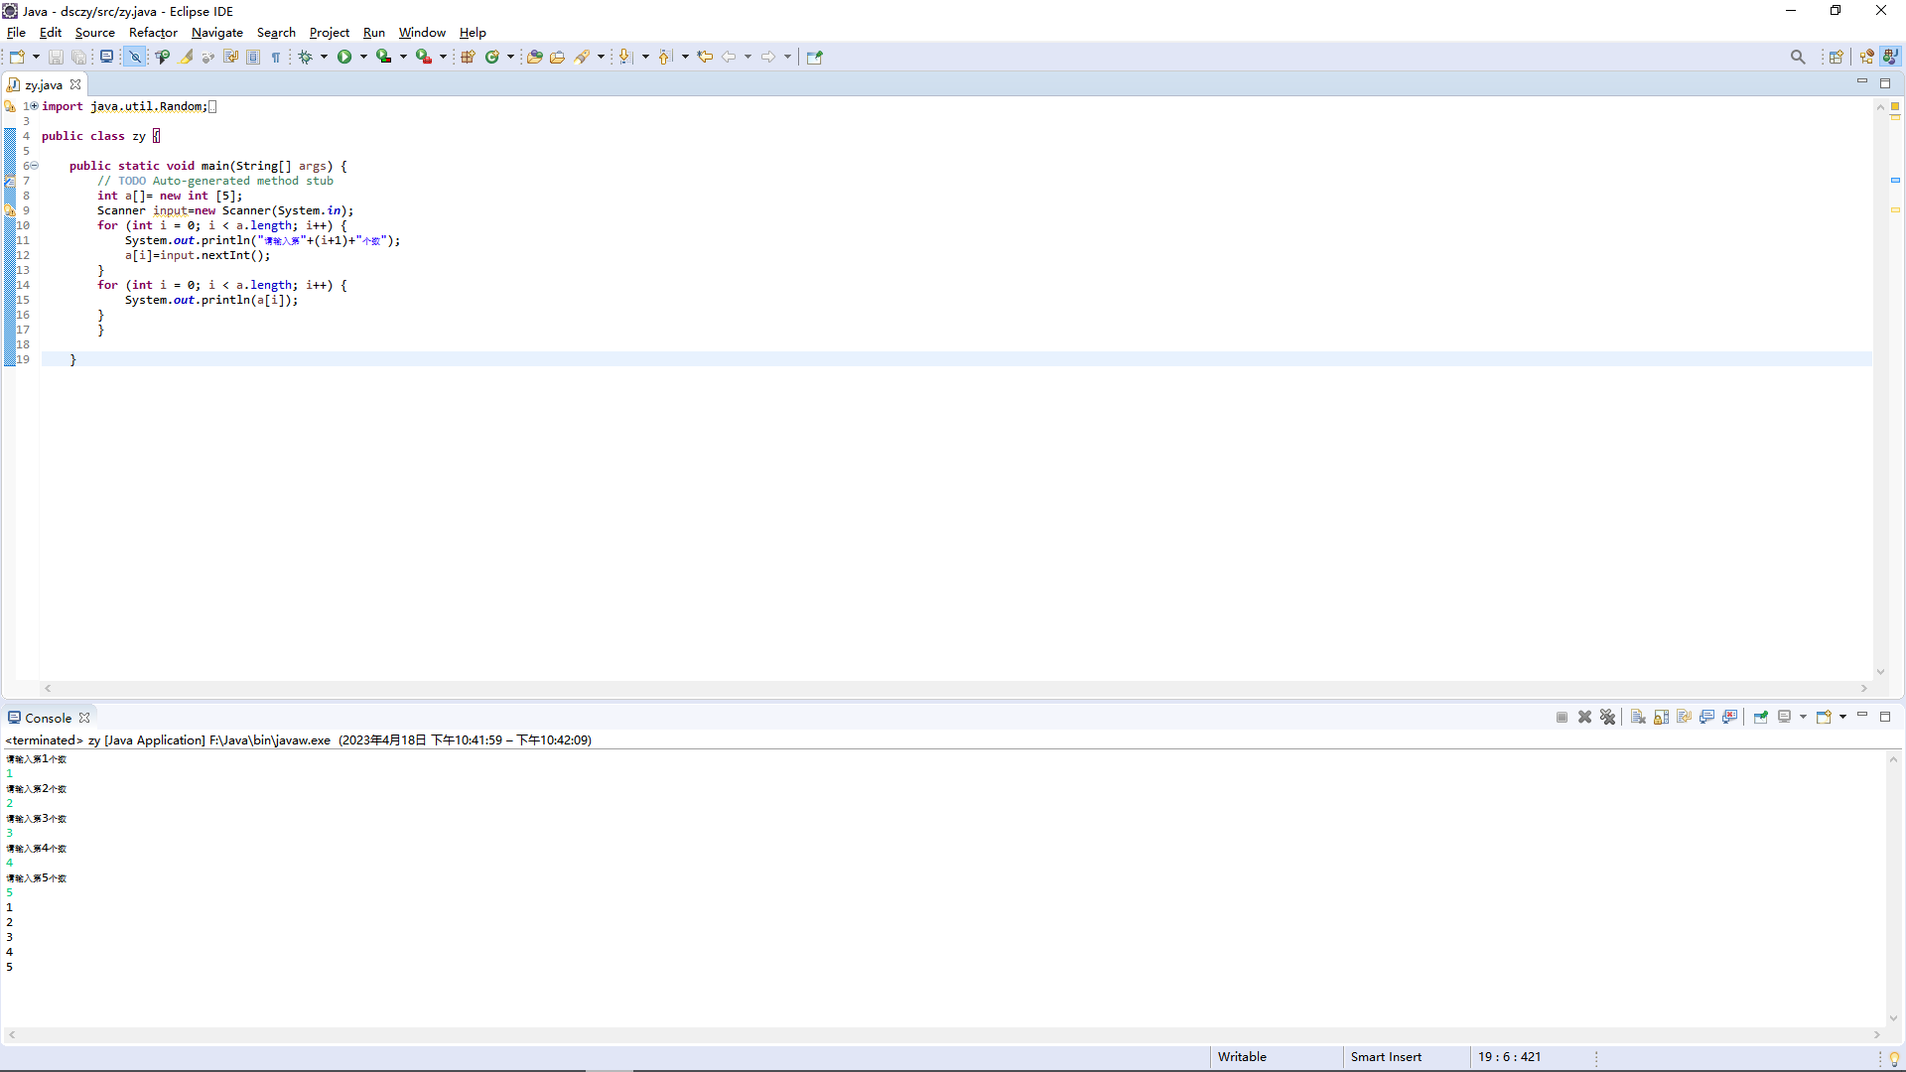The image size is (1906, 1072).
Task: Click the console vertical scrollbar
Action: pyautogui.click(x=1893, y=888)
